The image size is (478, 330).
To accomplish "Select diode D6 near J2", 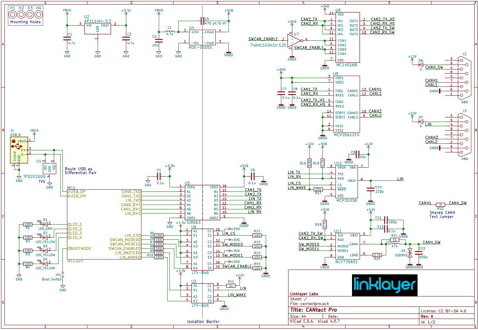I will click(421, 65).
